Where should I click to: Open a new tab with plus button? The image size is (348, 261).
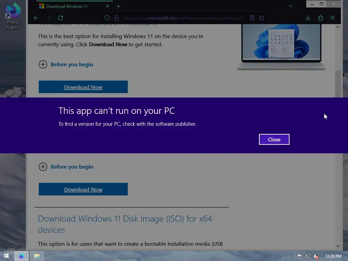pyautogui.click(x=119, y=6)
